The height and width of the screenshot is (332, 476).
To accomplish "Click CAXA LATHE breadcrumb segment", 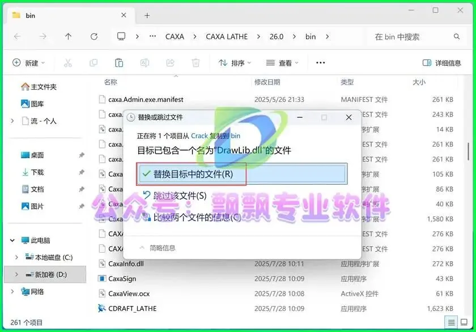I will (x=227, y=37).
